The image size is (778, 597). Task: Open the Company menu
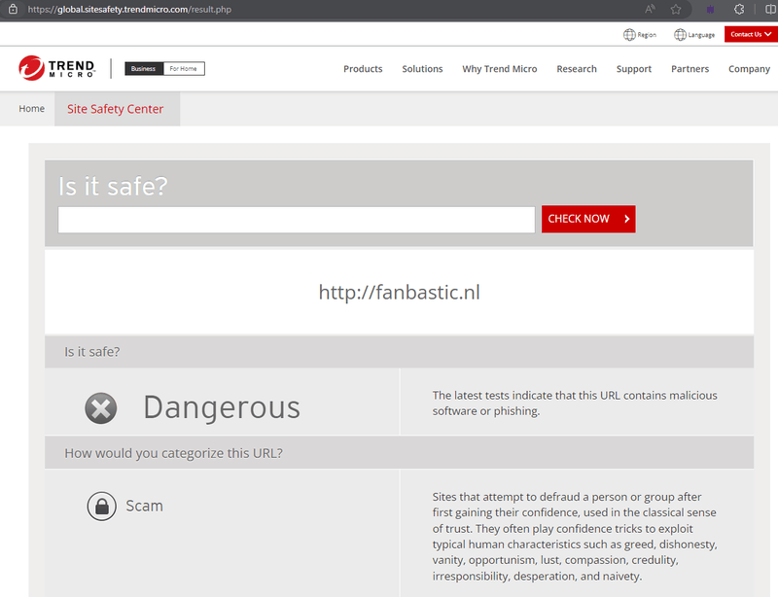749,69
